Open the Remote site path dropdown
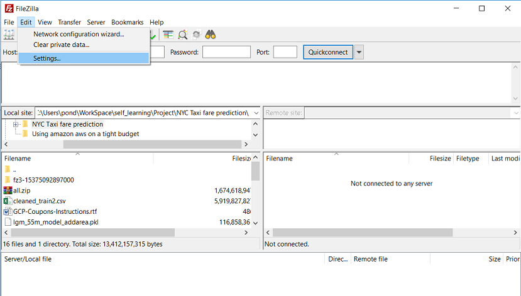The width and height of the screenshot is (521, 296). click(516, 113)
